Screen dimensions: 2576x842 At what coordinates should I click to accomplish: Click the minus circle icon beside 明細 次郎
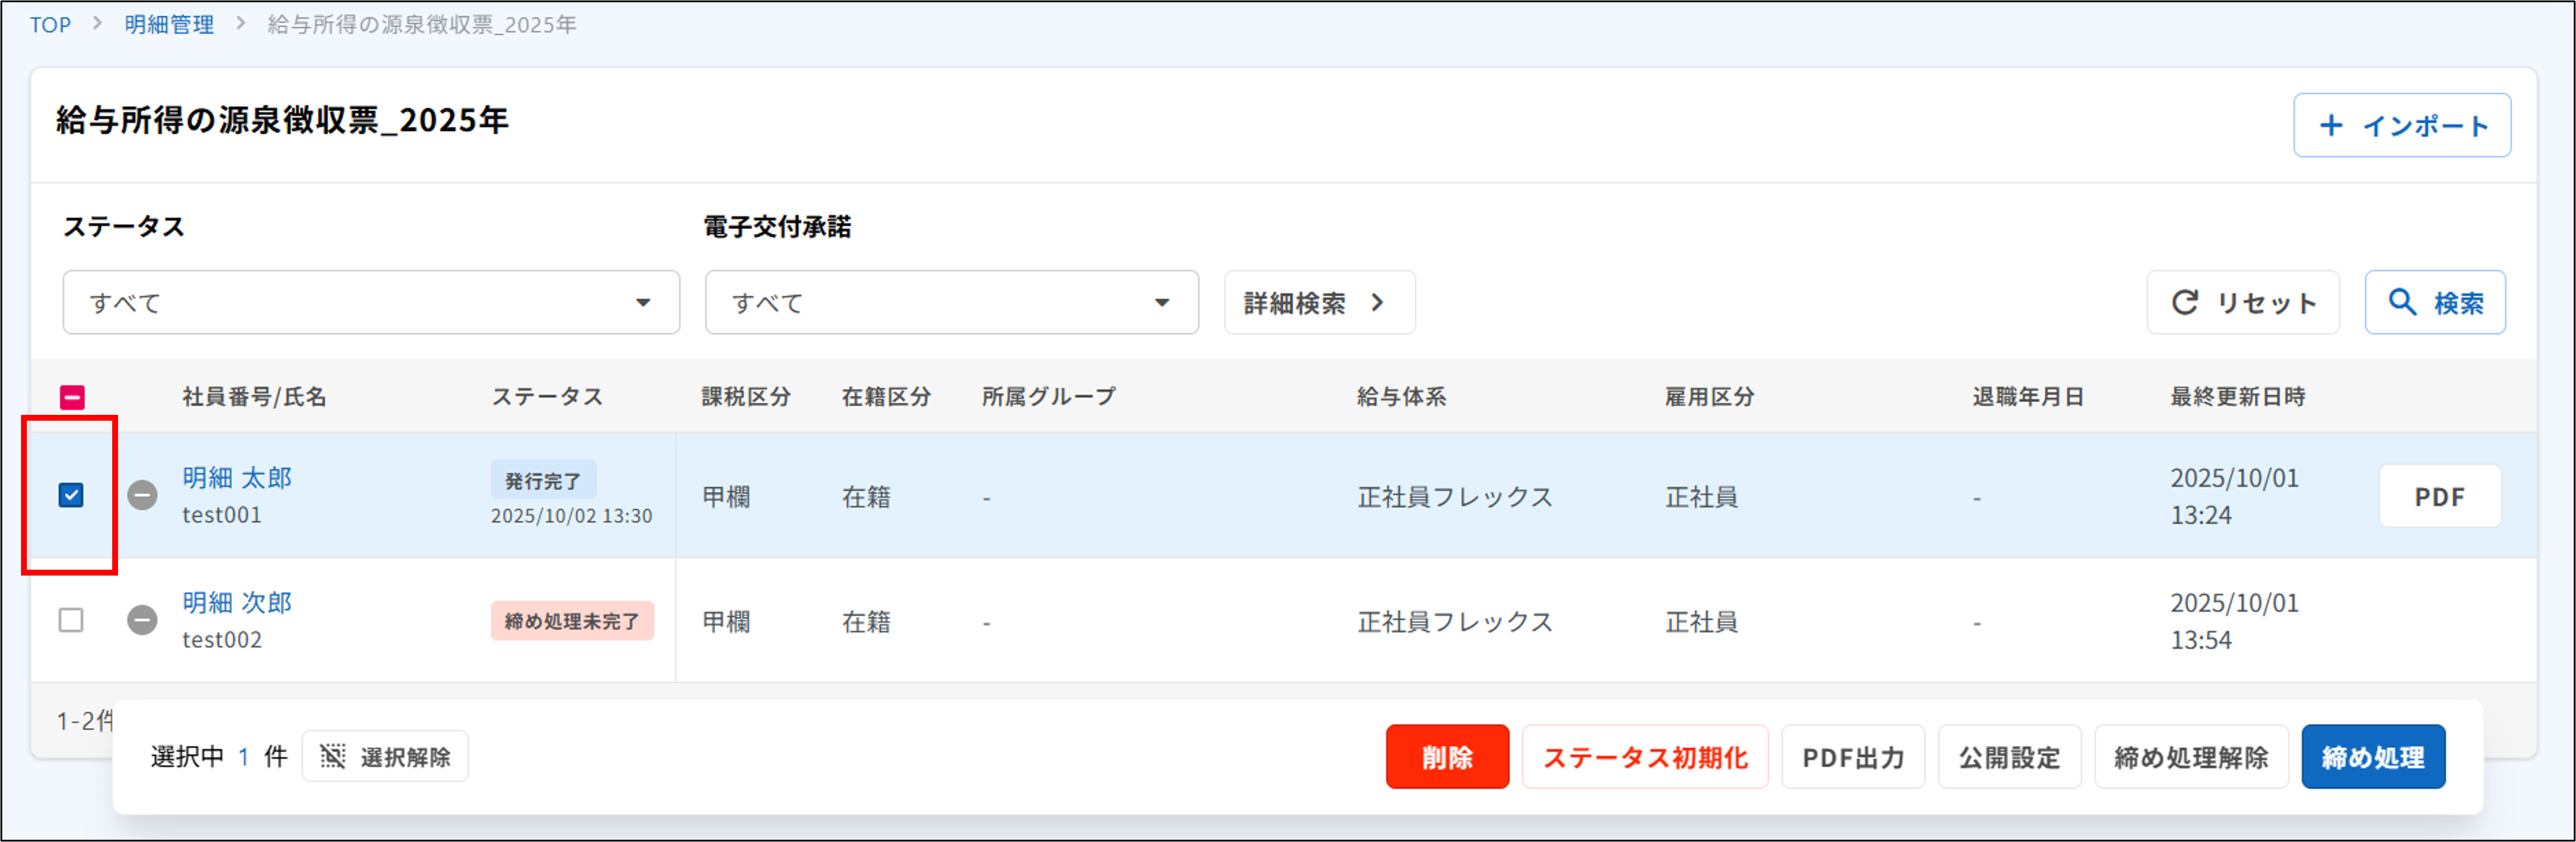point(143,620)
